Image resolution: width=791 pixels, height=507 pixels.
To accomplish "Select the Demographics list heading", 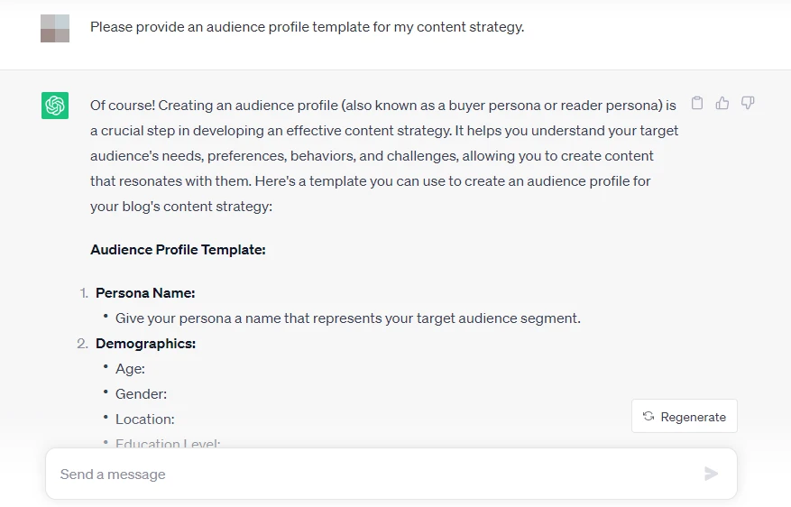I will pyautogui.click(x=145, y=344).
